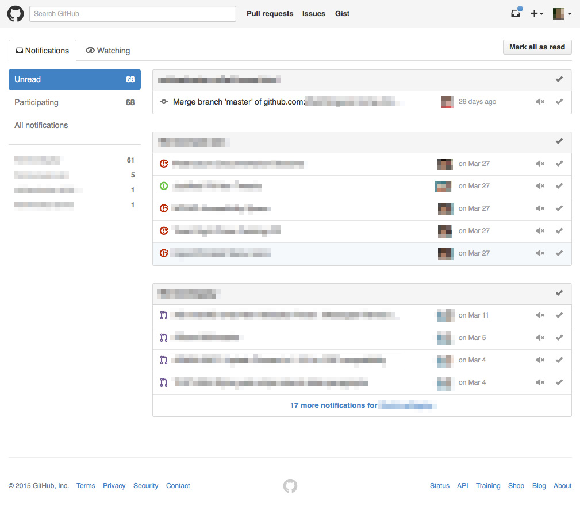Mark the third repository group as read
This screenshot has height=514, width=580.
(x=559, y=293)
